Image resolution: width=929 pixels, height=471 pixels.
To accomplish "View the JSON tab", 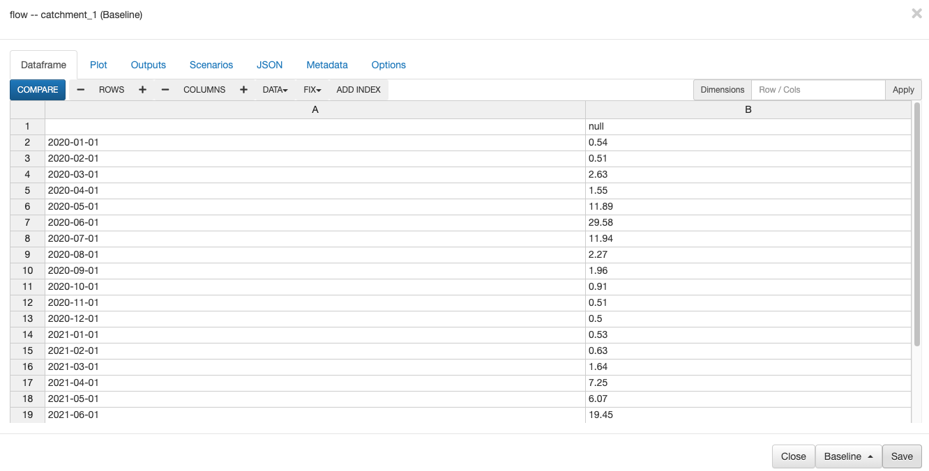I will pyautogui.click(x=270, y=65).
